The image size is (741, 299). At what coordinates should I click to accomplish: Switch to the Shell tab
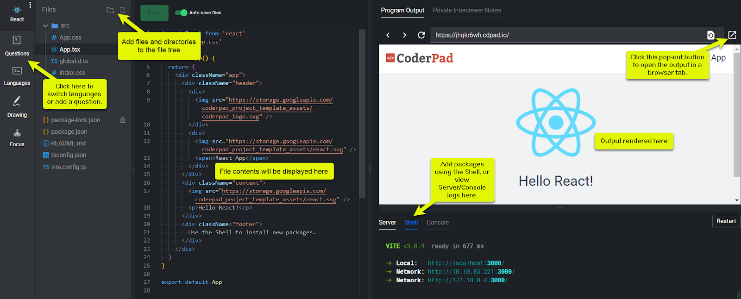(x=411, y=223)
